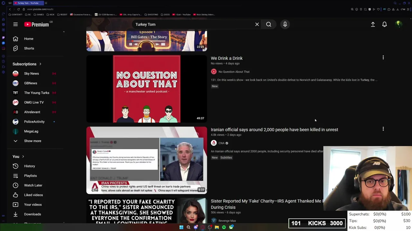Open a new browser tab with plus
The image size is (412, 231).
tap(46, 3)
